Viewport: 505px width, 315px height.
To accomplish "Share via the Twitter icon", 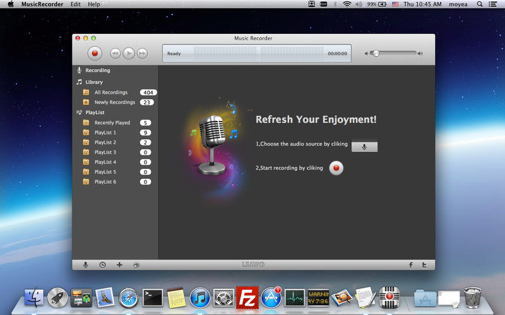I will tap(424, 265).
